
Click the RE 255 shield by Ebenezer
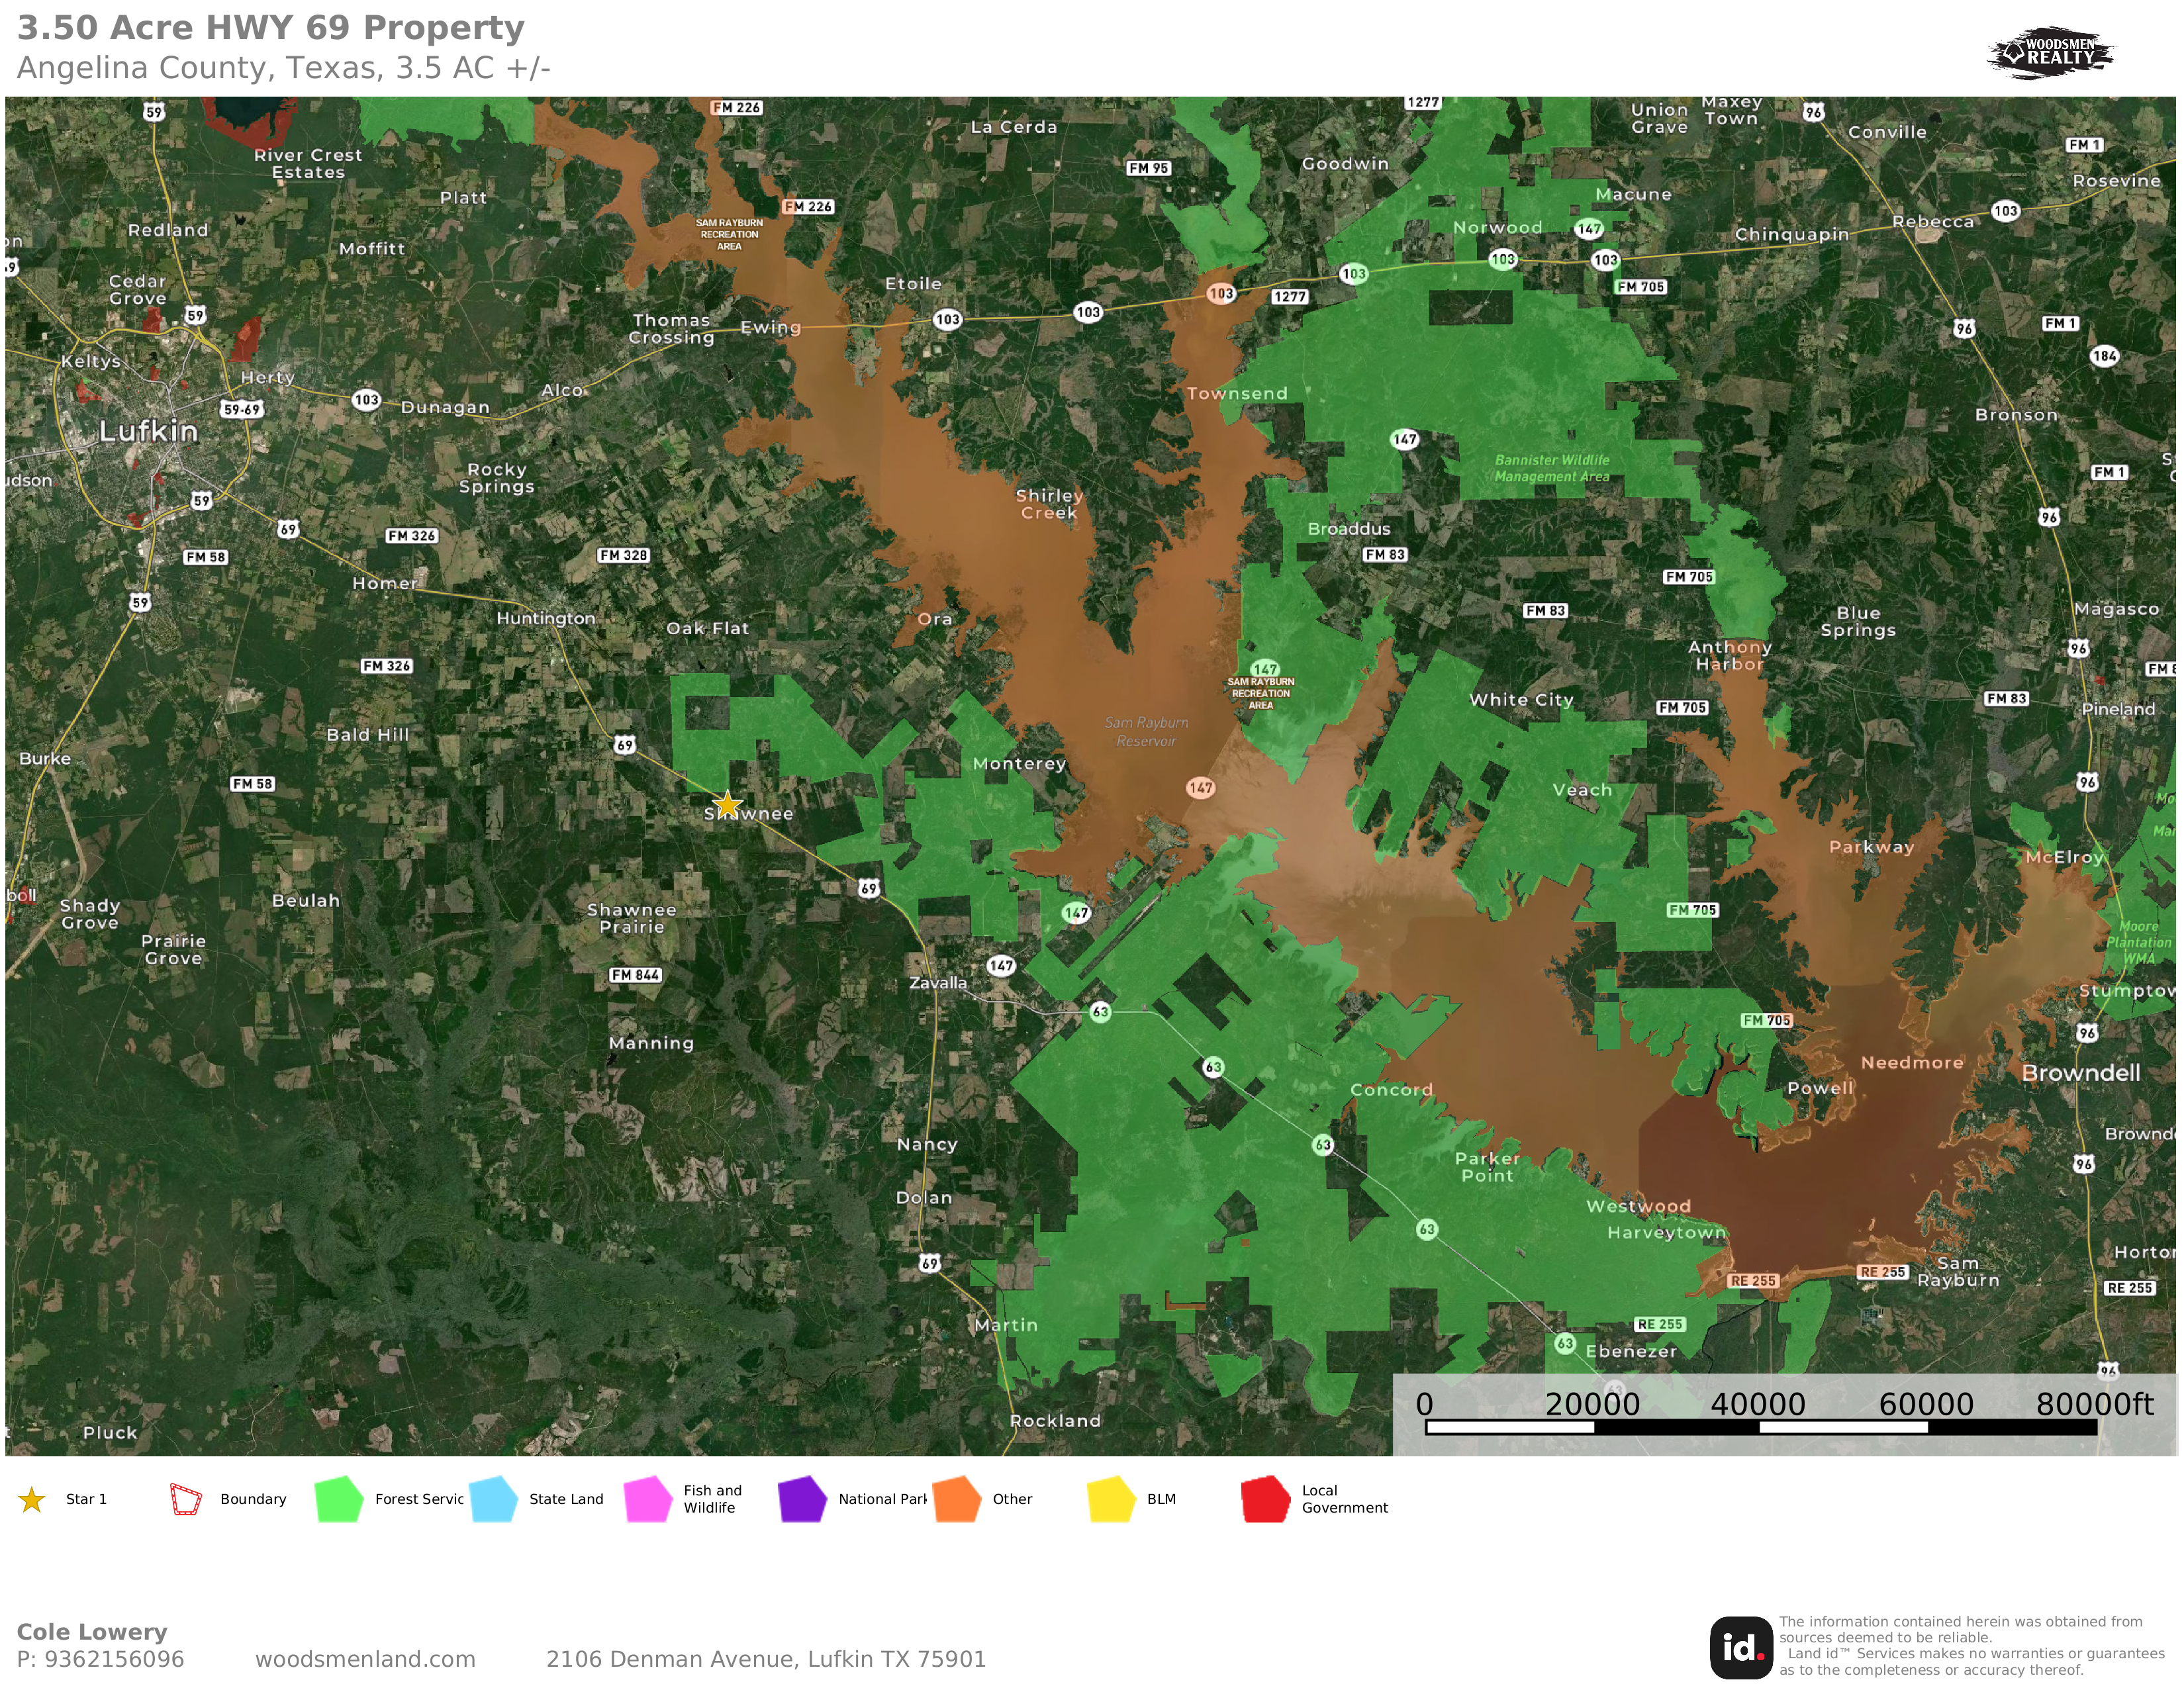click(1660, 1324)
